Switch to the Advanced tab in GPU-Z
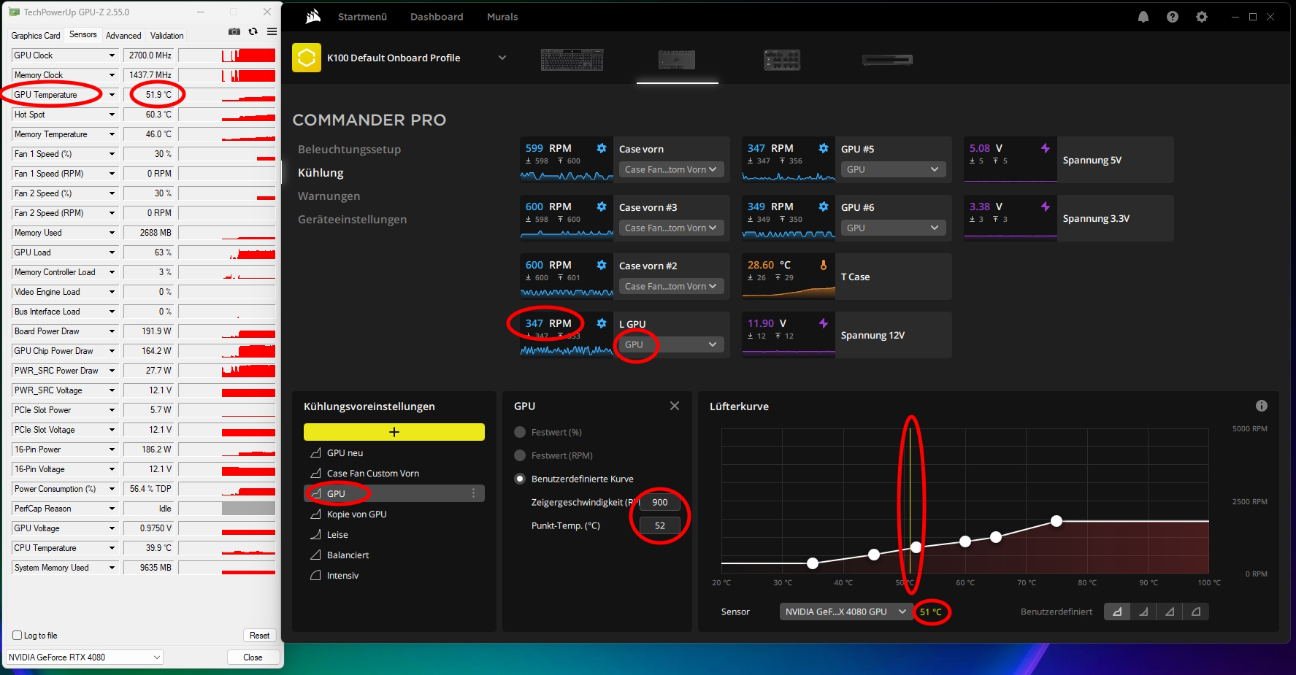The width and height of the screenshot is (1296, 675). coord(123,36)
